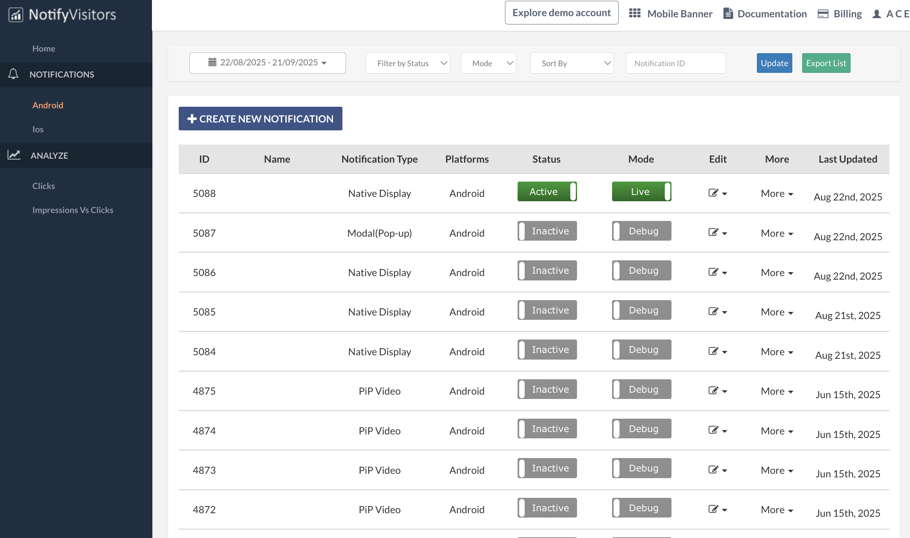This screenshot has height=538, width=910.
Task: Click the user profile icon
Action: point(877,14)
